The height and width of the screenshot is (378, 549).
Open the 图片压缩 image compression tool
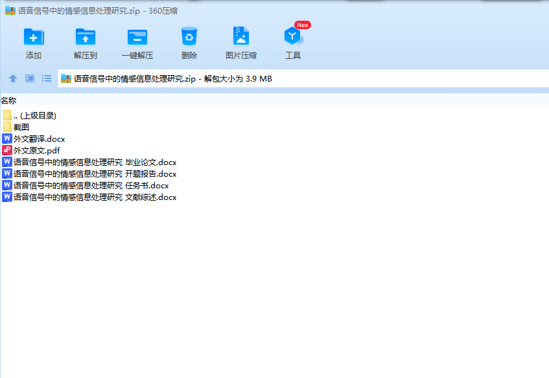241,36
